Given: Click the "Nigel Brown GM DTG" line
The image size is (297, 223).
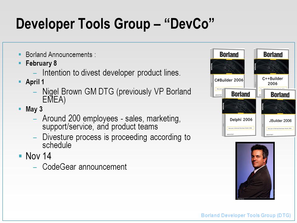Looking at the screenshot, I should coord(117,95).
